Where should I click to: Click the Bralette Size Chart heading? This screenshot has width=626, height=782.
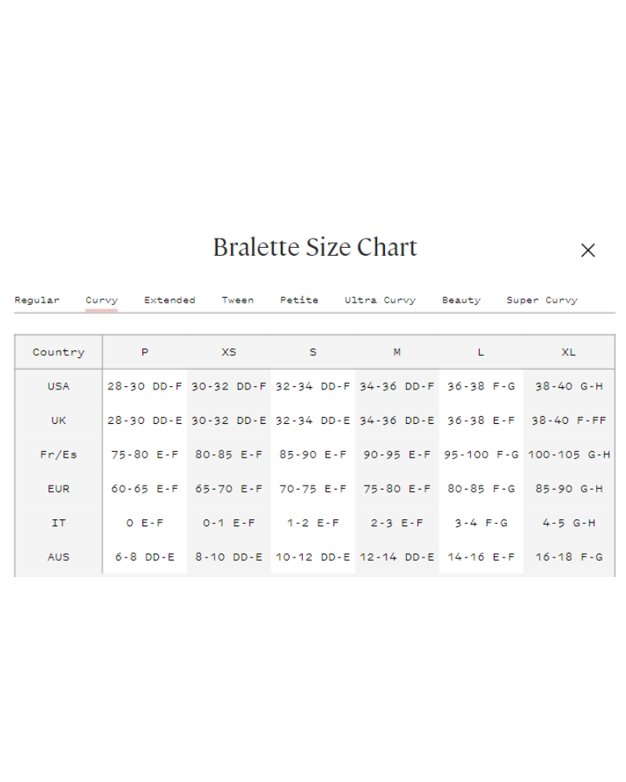click(315, 248)
